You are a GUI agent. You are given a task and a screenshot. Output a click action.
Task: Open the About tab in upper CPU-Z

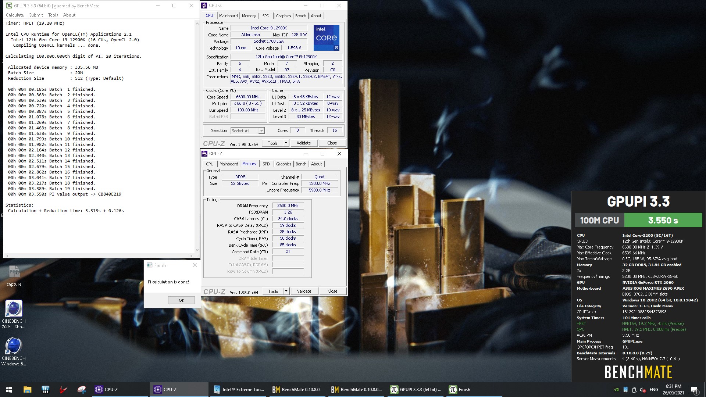tap(316, 16)
